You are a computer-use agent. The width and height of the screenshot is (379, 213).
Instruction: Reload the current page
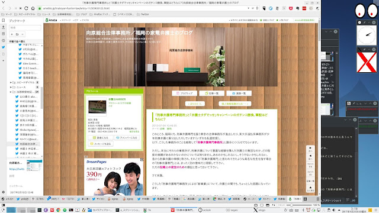pos(26,8)
